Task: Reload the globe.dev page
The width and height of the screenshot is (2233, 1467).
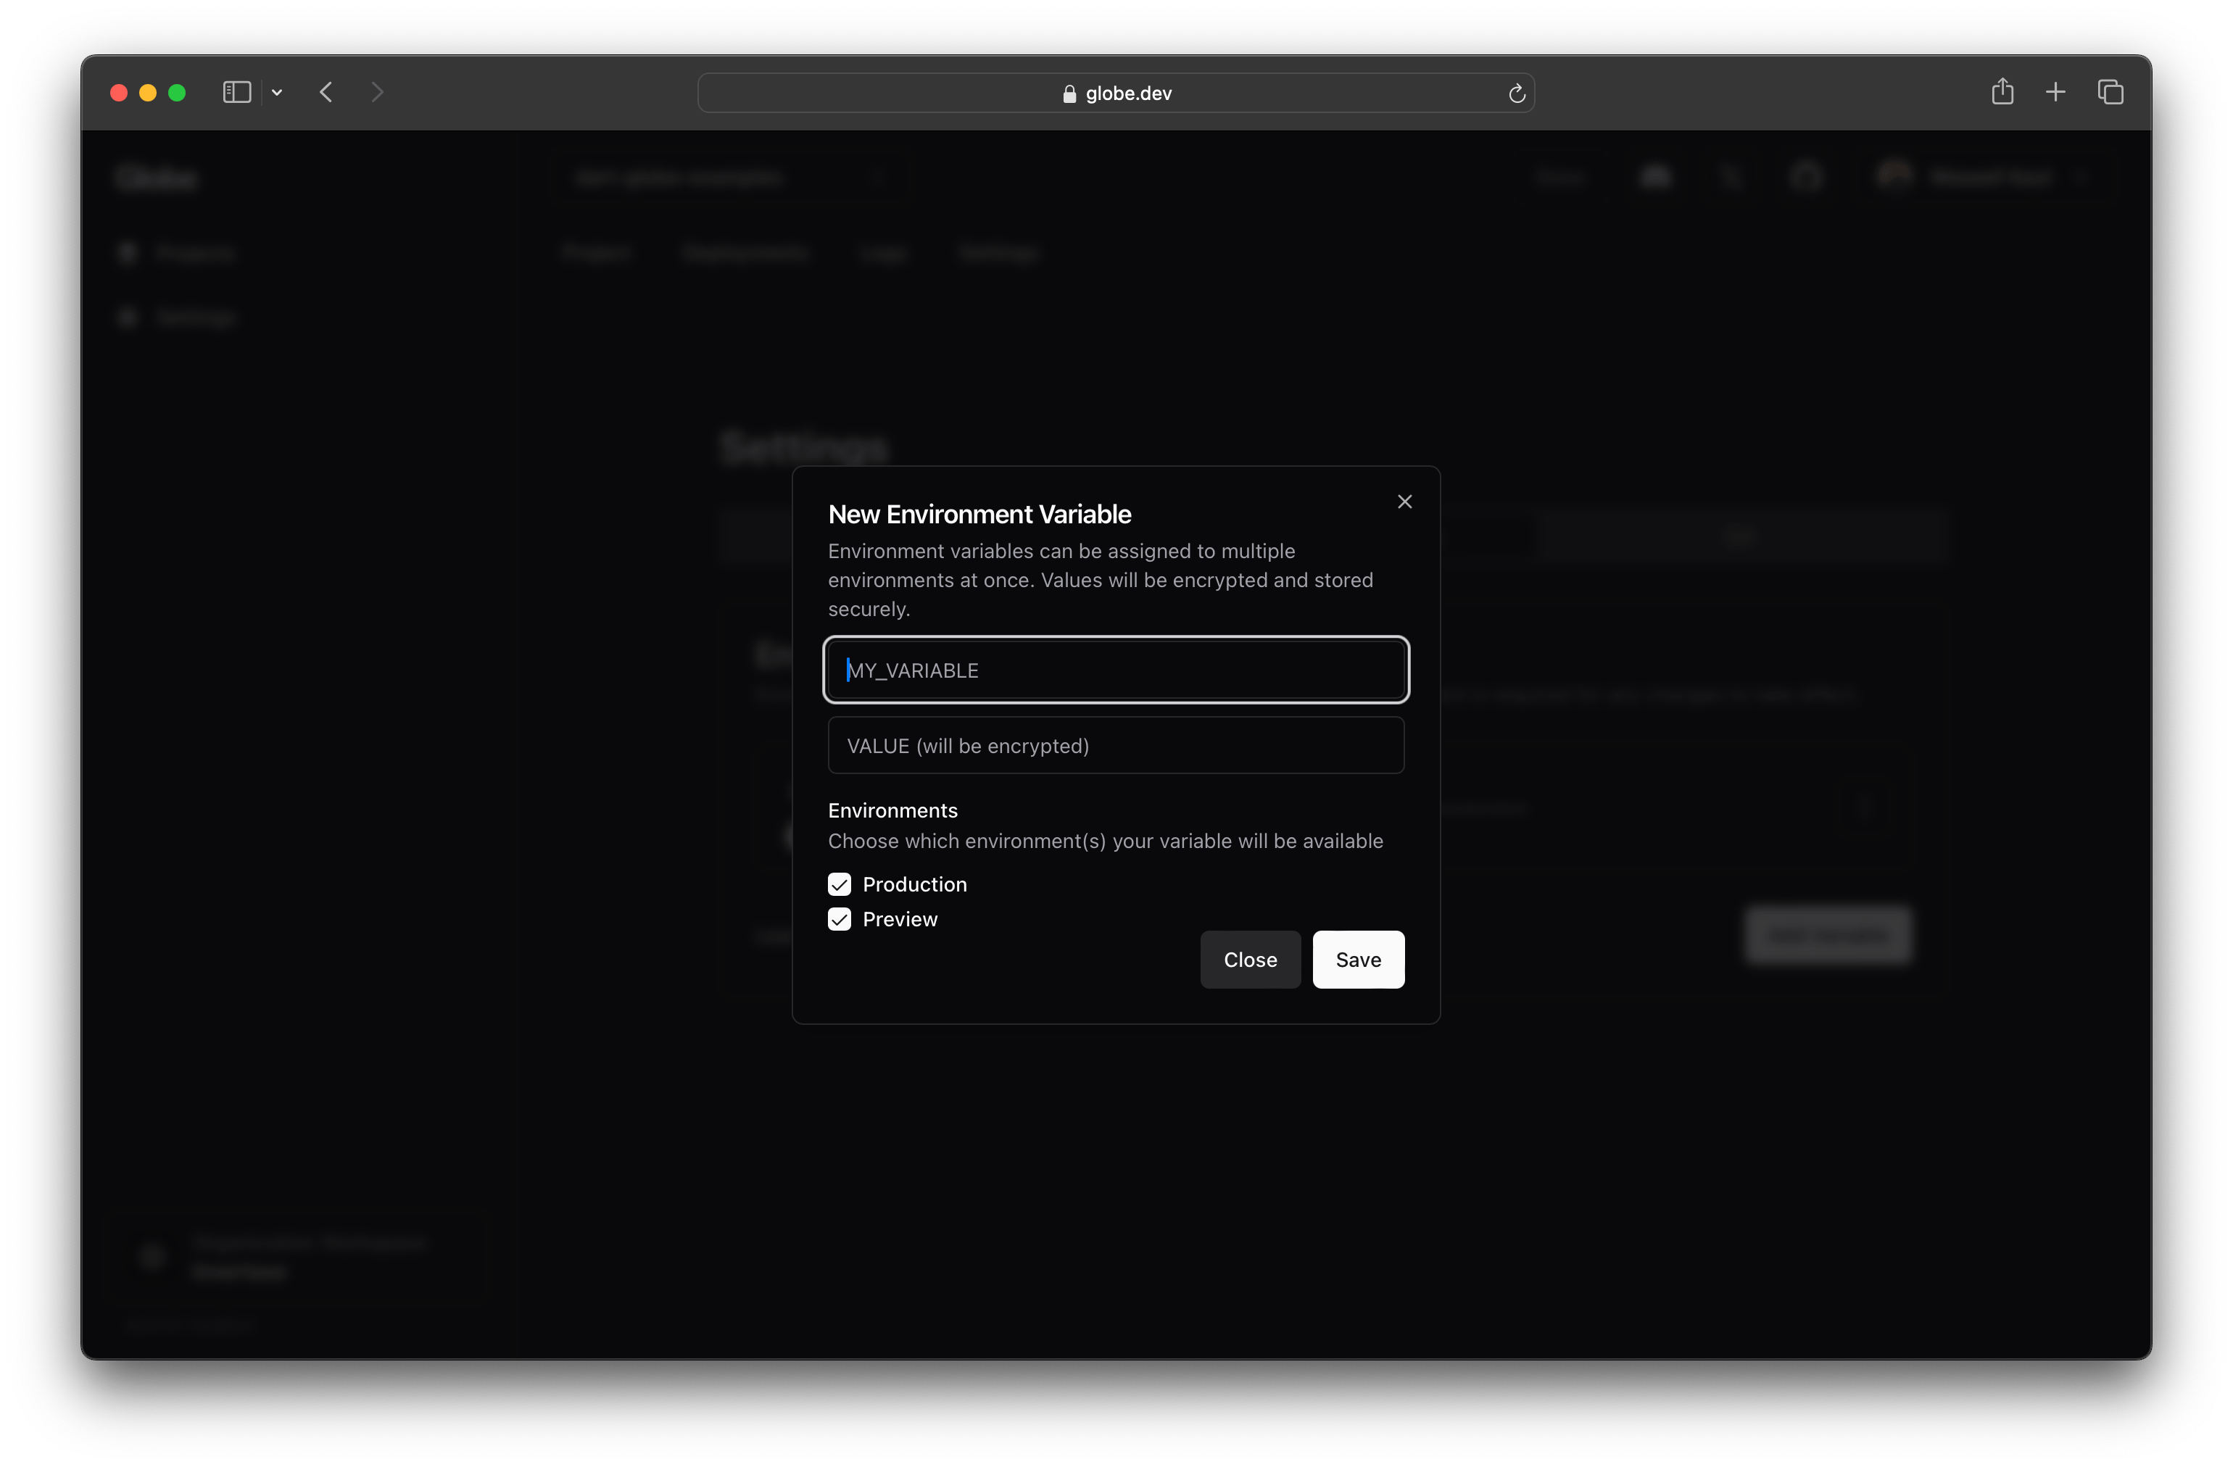Action: [x=1516, y=93]
